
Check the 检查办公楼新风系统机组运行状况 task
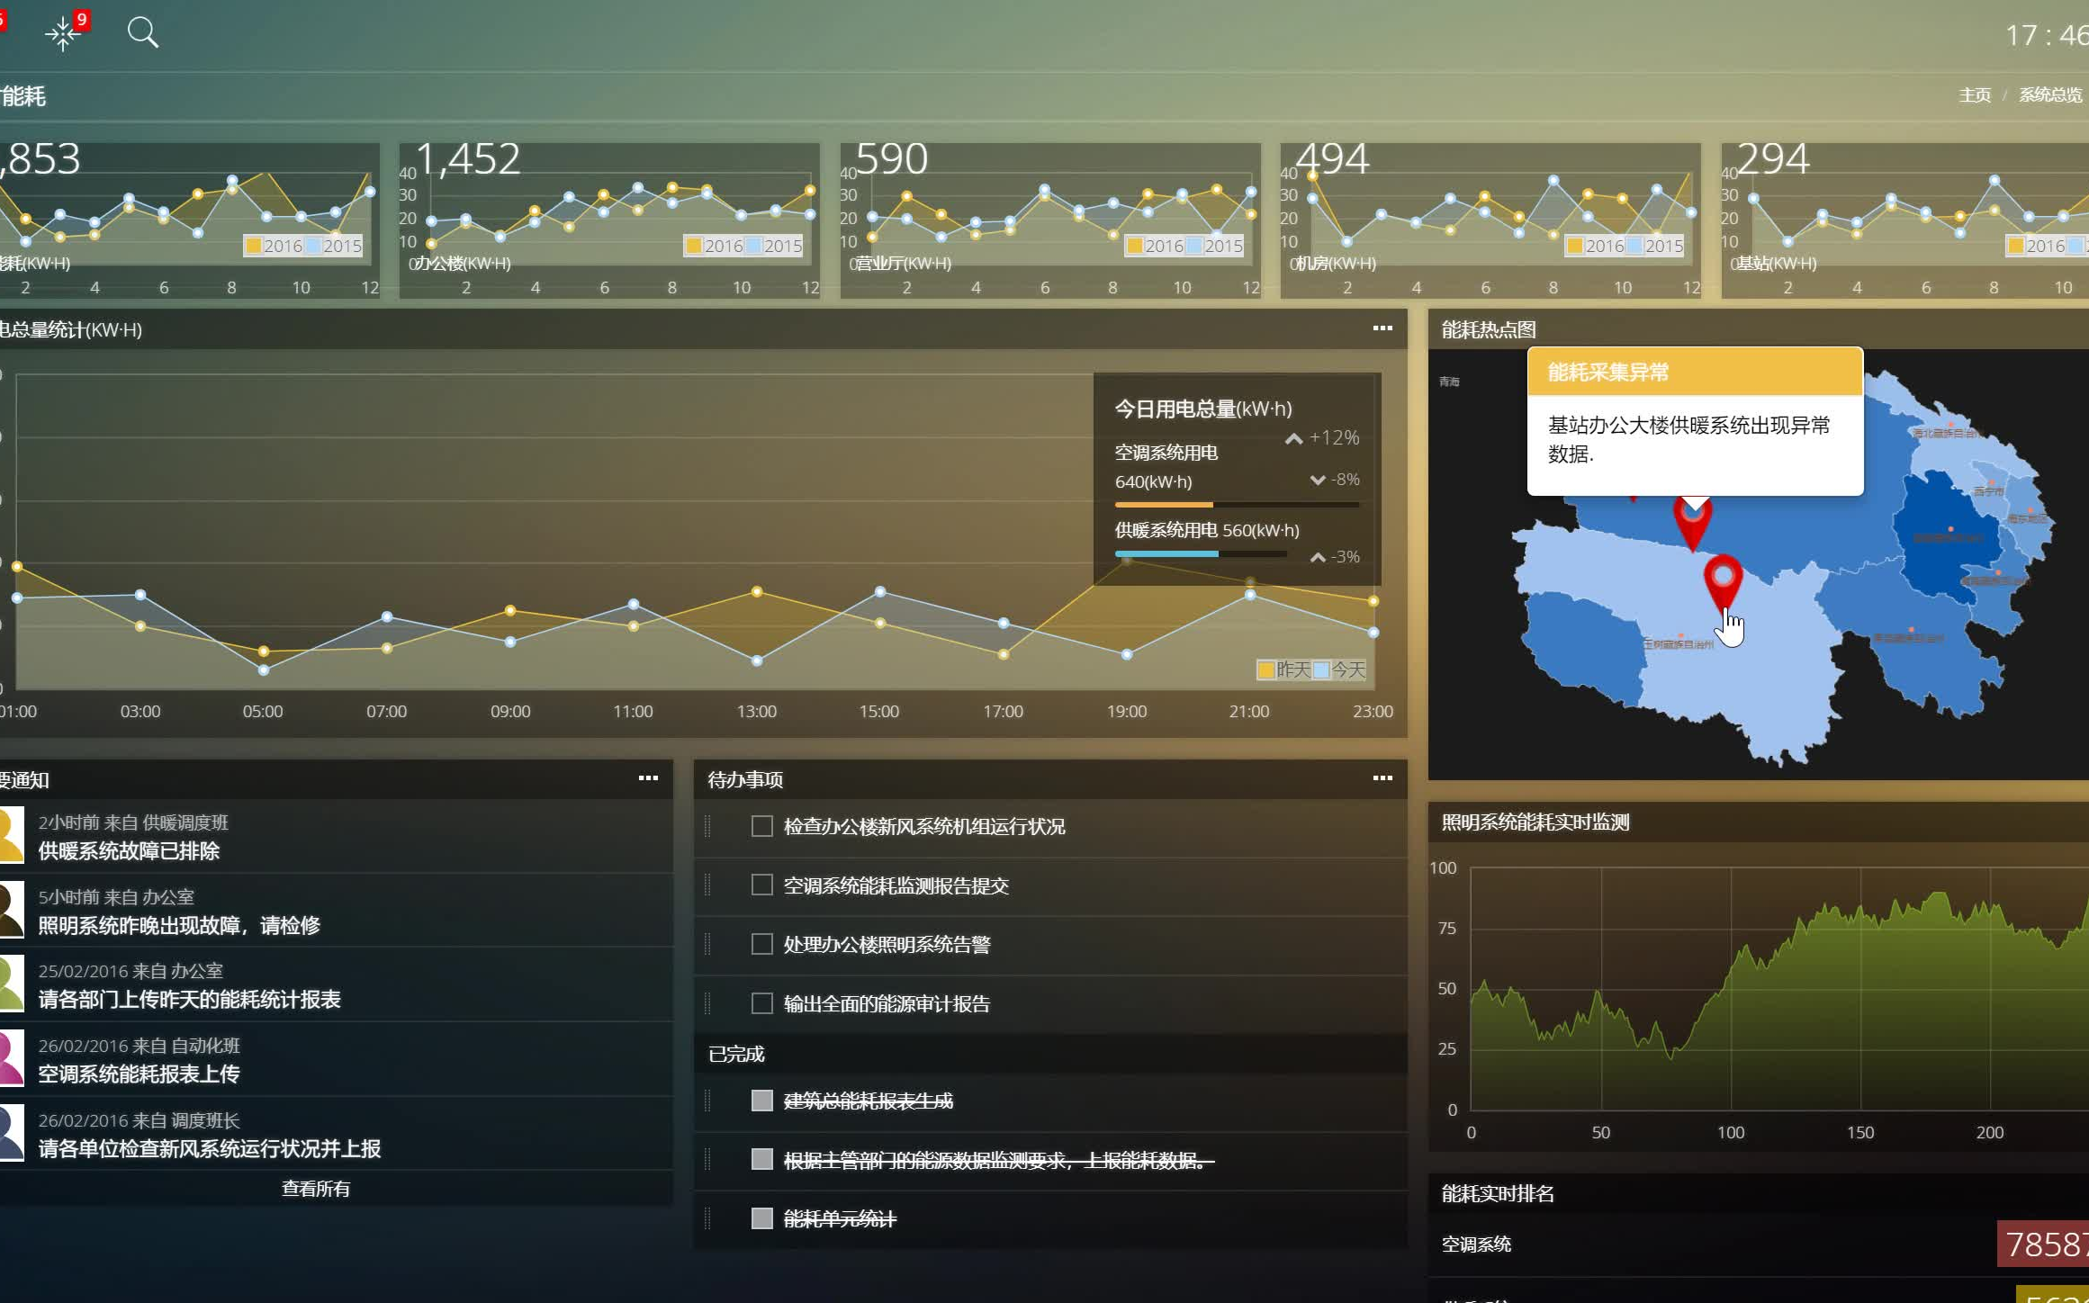point(761,826)
